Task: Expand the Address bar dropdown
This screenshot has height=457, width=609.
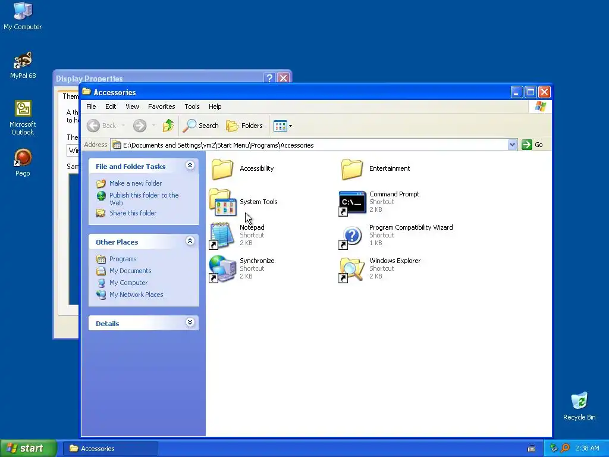Action: coord(512,145)
